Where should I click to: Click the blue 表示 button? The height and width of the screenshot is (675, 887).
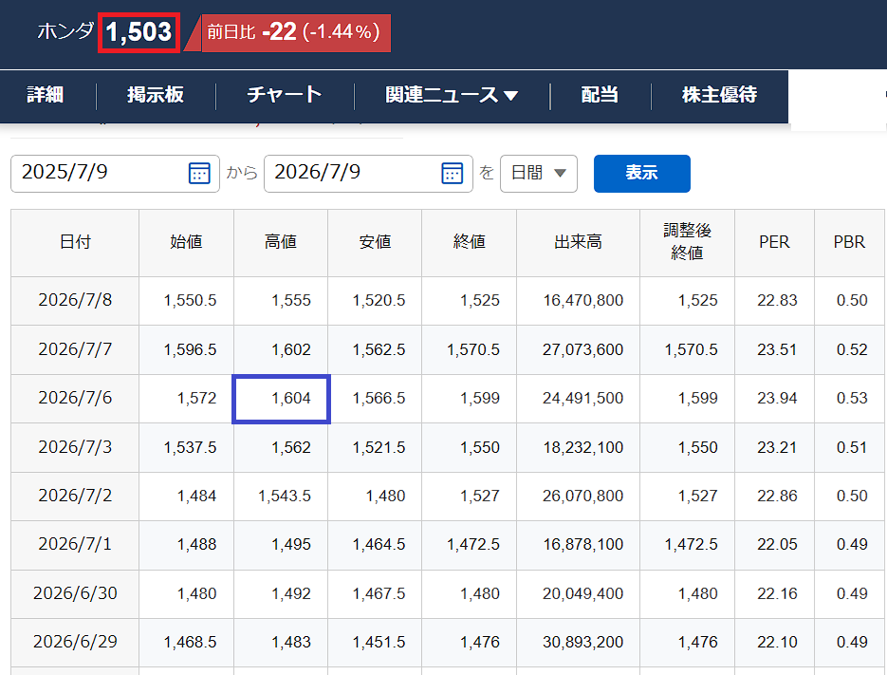(x=642, y=174)
